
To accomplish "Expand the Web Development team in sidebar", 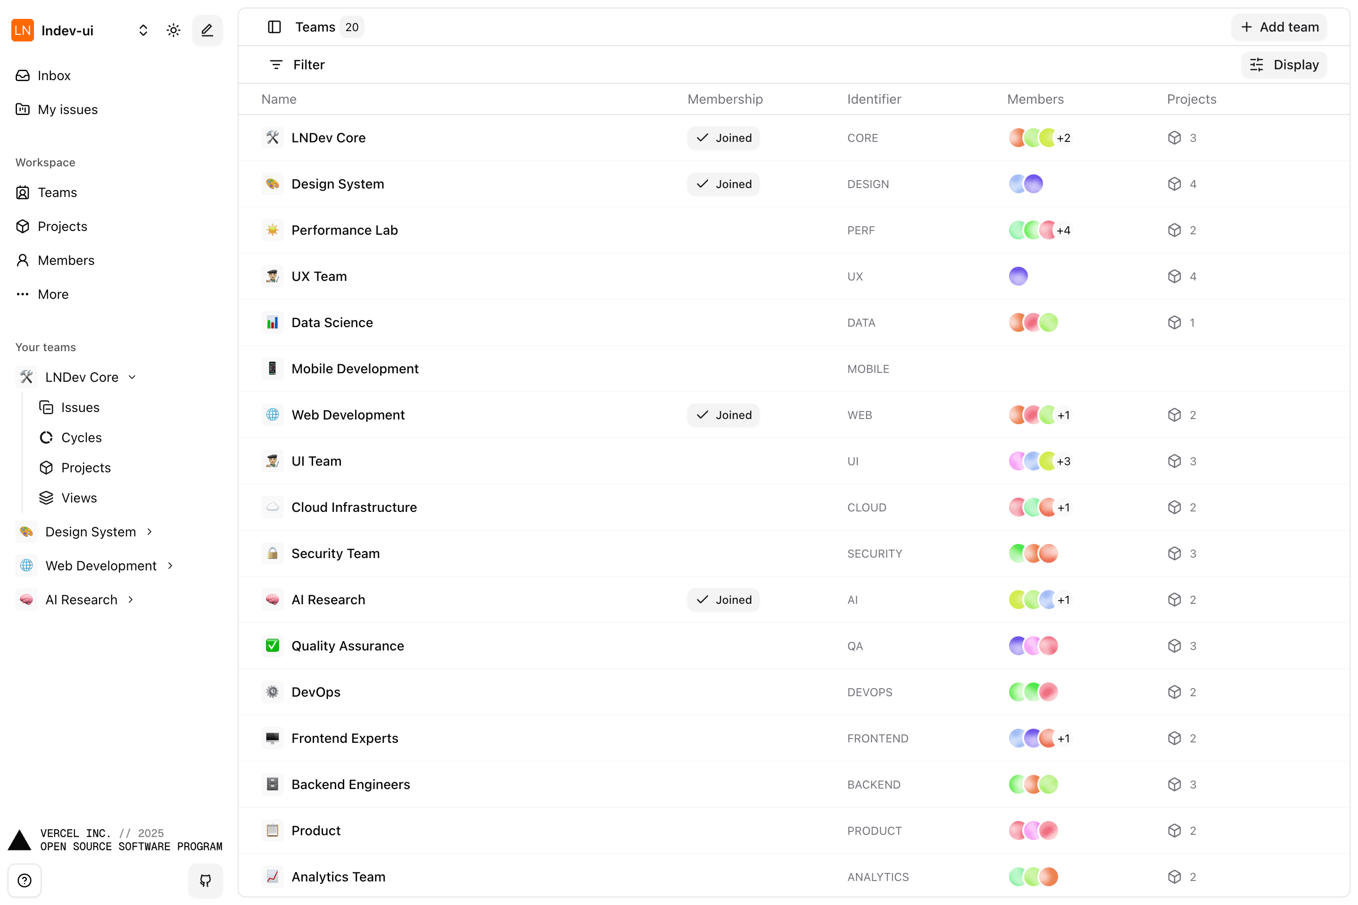I will click(x=170, y=566).
